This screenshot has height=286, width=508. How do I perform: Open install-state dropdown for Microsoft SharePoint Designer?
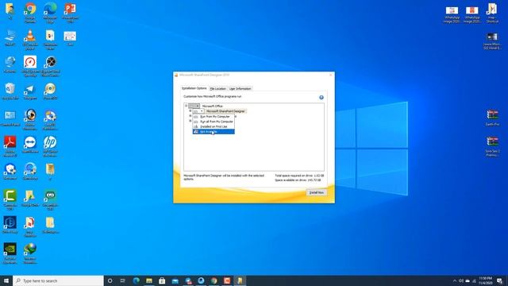[198, 111]
